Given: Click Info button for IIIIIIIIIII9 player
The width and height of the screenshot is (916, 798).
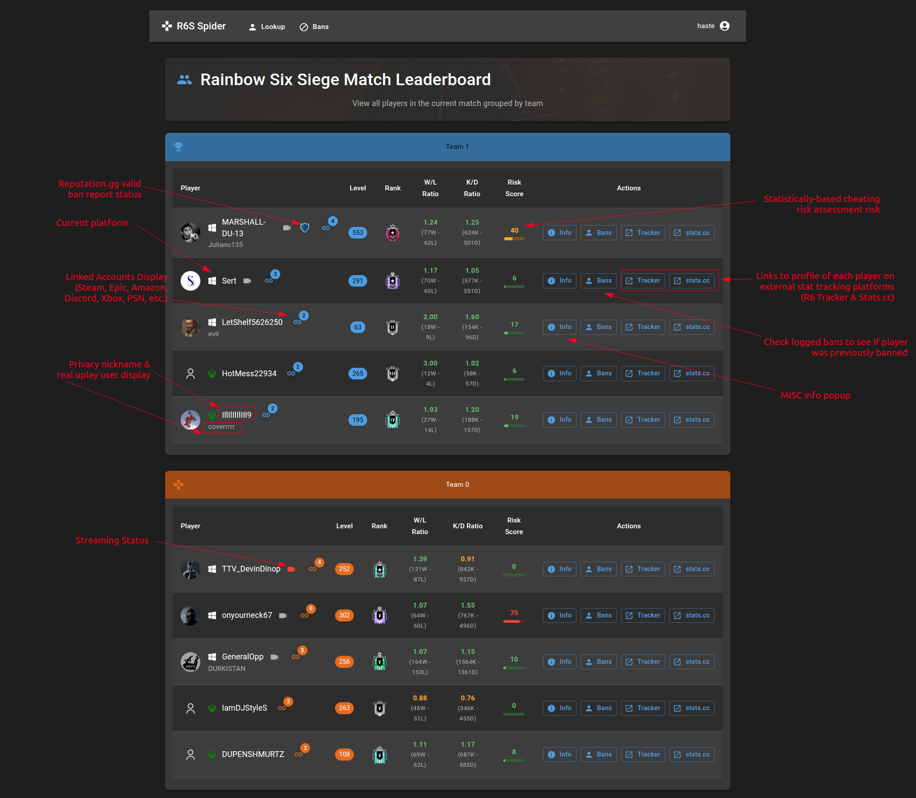Looking at the screenshot, I should tap(560, 420).
